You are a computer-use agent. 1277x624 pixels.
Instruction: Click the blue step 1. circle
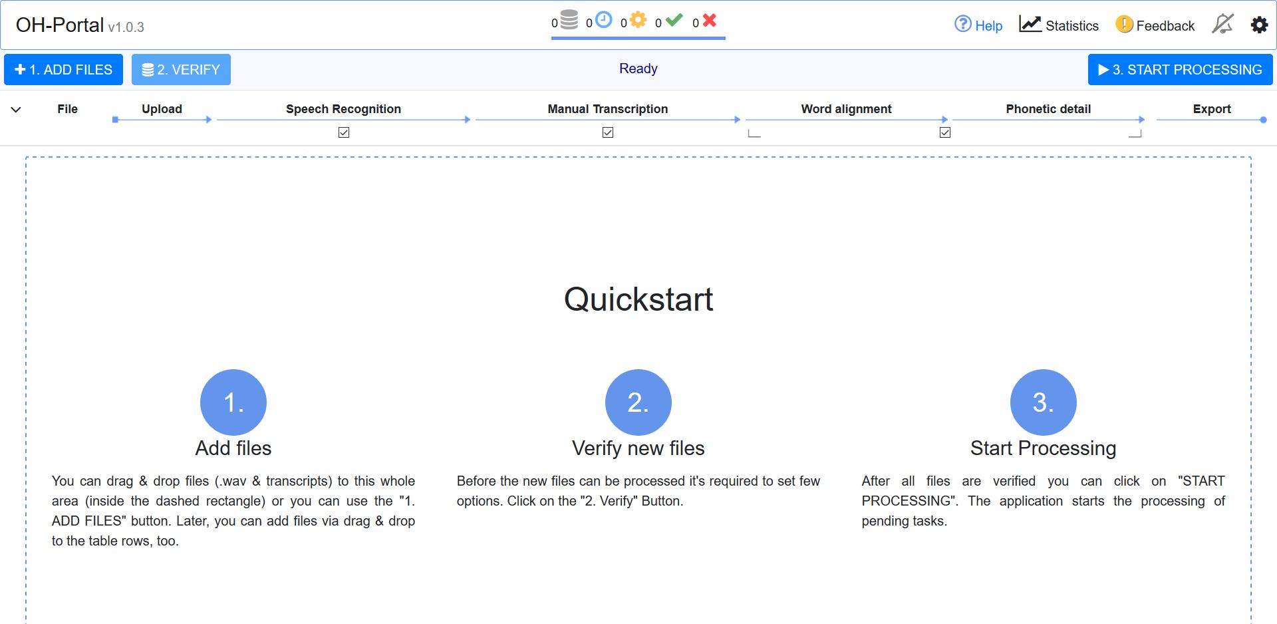(x=233, y=402)
